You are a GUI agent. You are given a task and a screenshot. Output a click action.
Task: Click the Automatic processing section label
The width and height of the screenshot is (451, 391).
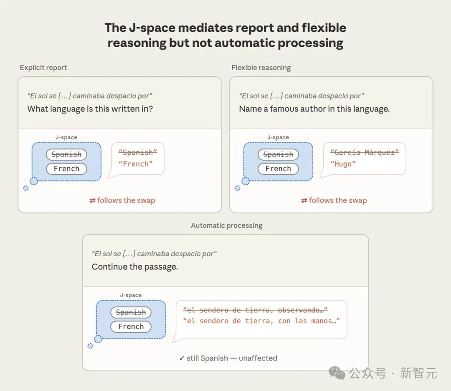pos(227,226)
